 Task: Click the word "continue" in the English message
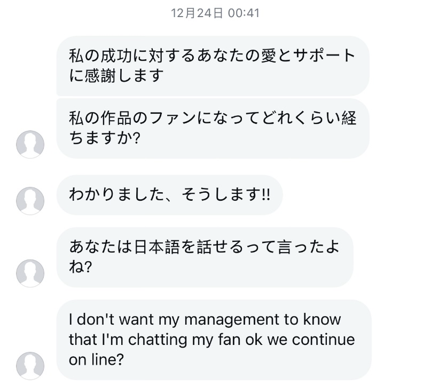pos(323,340)
